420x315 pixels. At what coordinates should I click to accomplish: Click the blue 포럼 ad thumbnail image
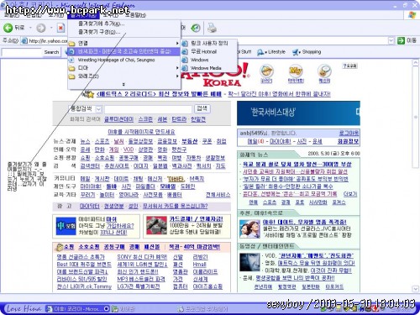[x=66, y=226]
